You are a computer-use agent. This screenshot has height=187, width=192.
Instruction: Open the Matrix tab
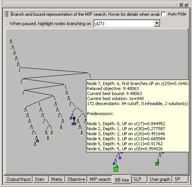click(x=57, y=179)
